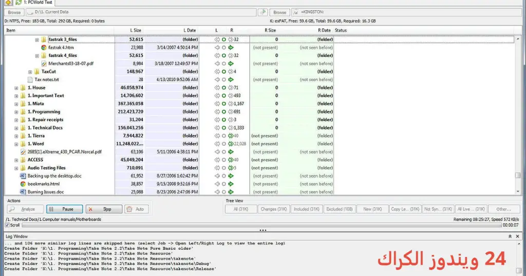The width and height of the screenshot is (526, 276).
Task: Show the New (31K) tree view
Action: pyautogui.click(x=372, y=209)
